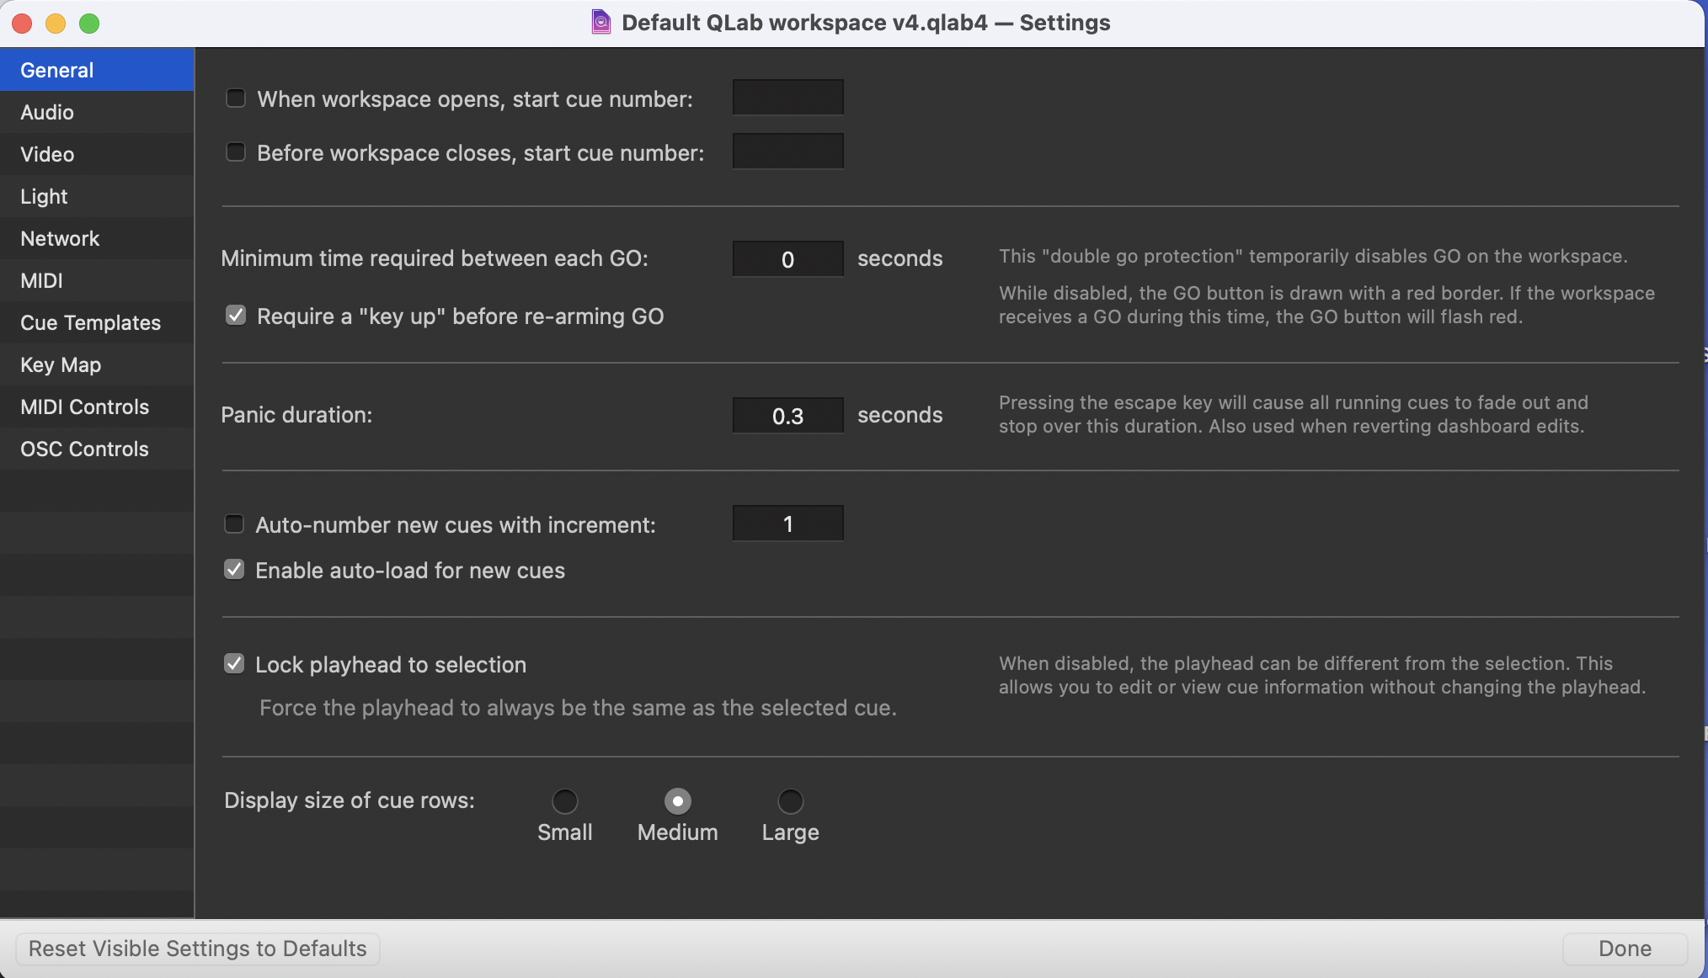Switch to MIDI settings
This screenshot has height=978, width=1708.
[40, 280]
